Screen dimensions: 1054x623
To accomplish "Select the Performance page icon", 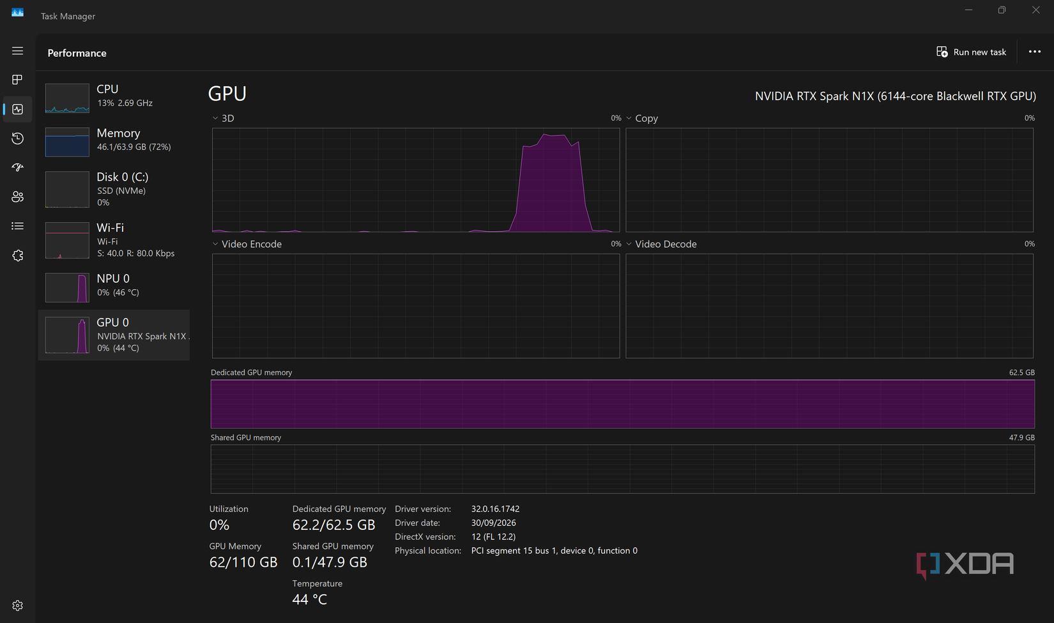I will (x=18, y=109).
